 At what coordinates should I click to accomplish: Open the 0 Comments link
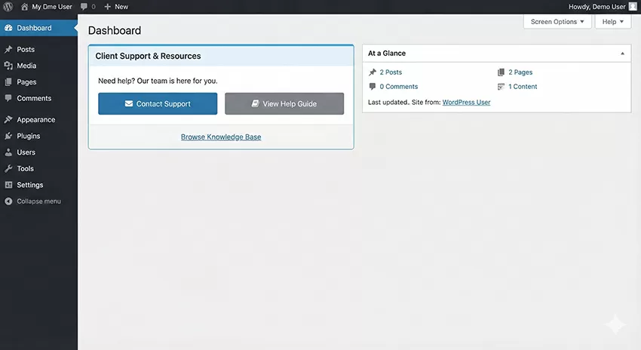[399, 87]
